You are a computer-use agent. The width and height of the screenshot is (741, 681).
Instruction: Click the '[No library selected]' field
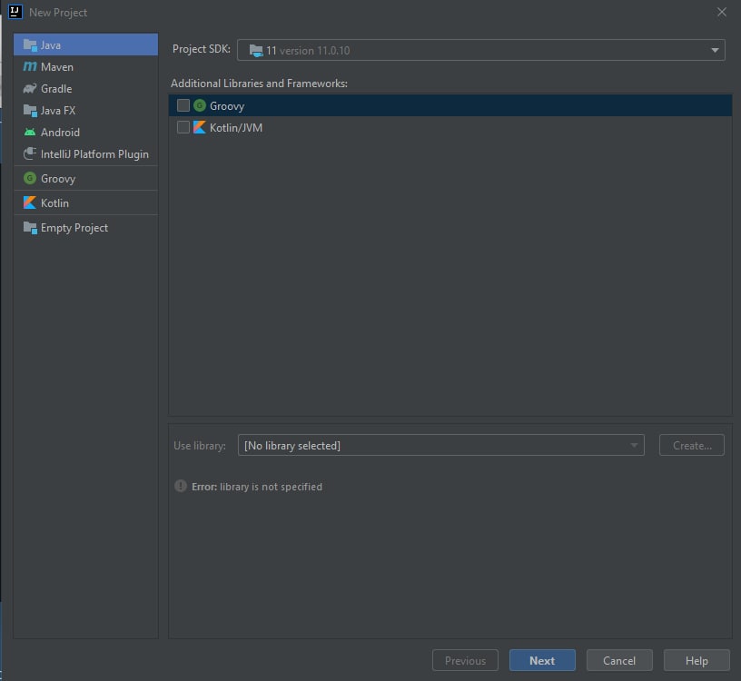tap(440, 445)
